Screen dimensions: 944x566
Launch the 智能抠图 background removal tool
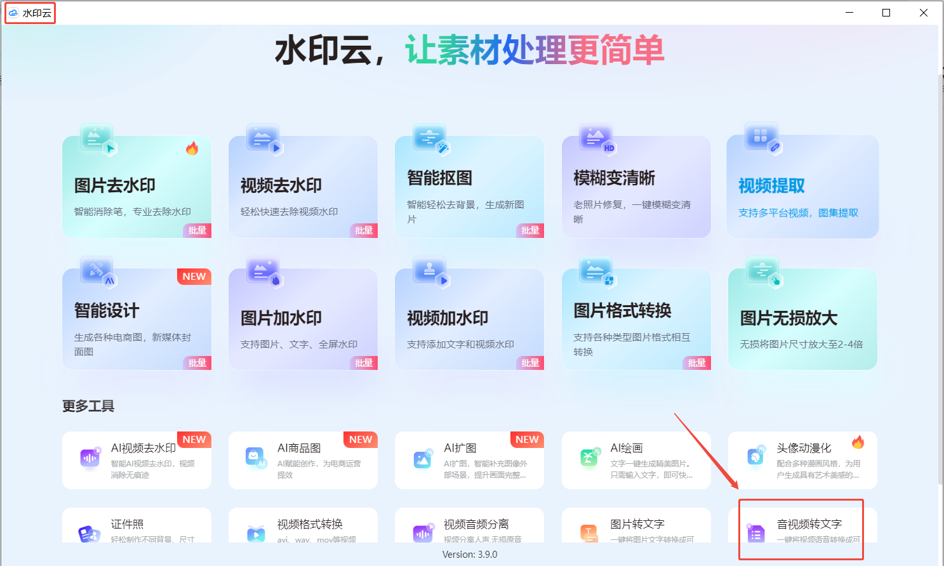[469, 184]
